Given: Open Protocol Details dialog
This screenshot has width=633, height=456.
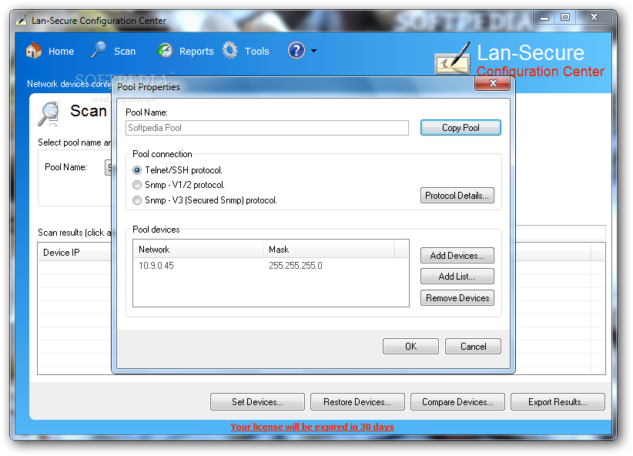Looking at the screenshot, I should (457, 196).
